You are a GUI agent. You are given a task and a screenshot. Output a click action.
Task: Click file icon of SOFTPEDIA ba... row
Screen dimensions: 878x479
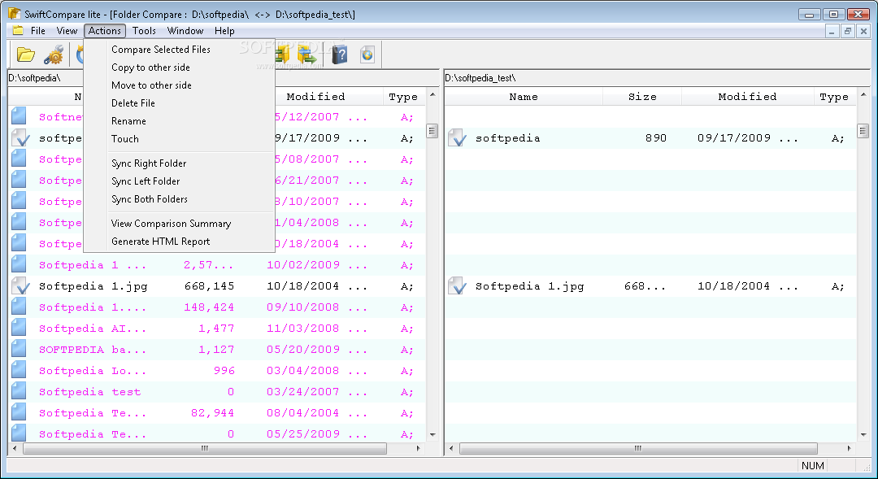coord(19,349)
